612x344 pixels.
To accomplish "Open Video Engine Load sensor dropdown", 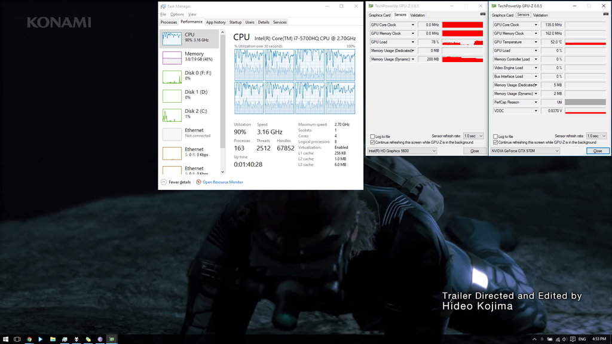I will [535, 68].
